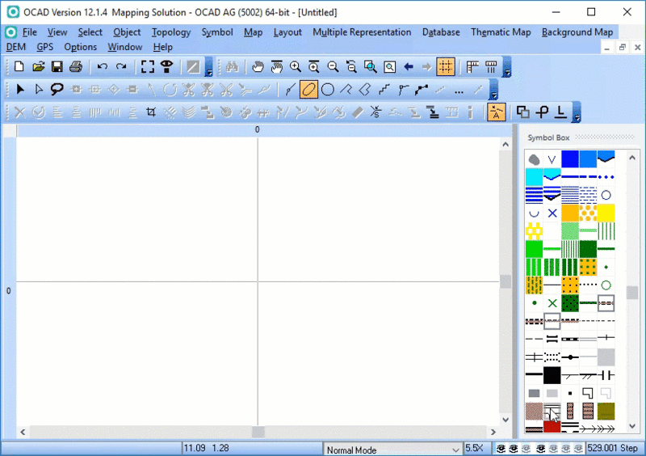The width and height of the screenshot is (646, 456).
Task: Toggle the eye-shaped icon in top toolbar
Action: (x=166, y=66)
